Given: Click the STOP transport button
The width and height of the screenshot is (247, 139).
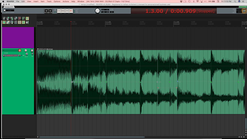Looking at the screenshot, I should [x=67, y=11].
